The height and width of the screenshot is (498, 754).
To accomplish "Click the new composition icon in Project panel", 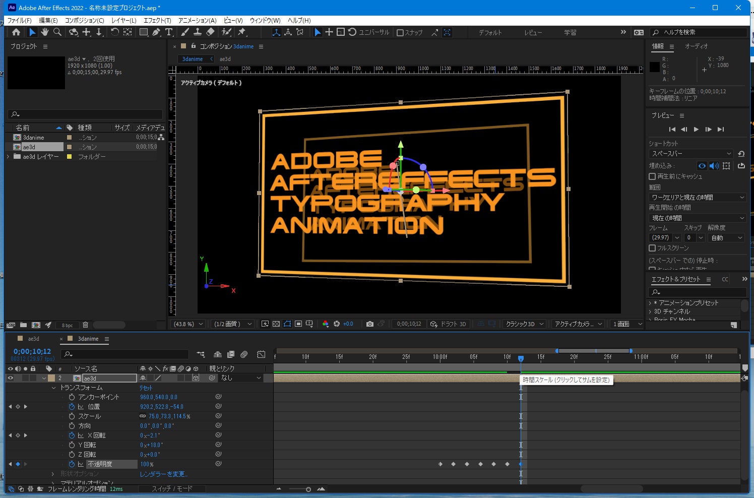I will pyautogui.click(x=36, y=325).
